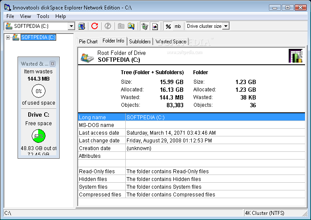The width and height of the screenshot is (311, 220).
Task: Click the folder with magnifier icon
Action: (131, 26)
